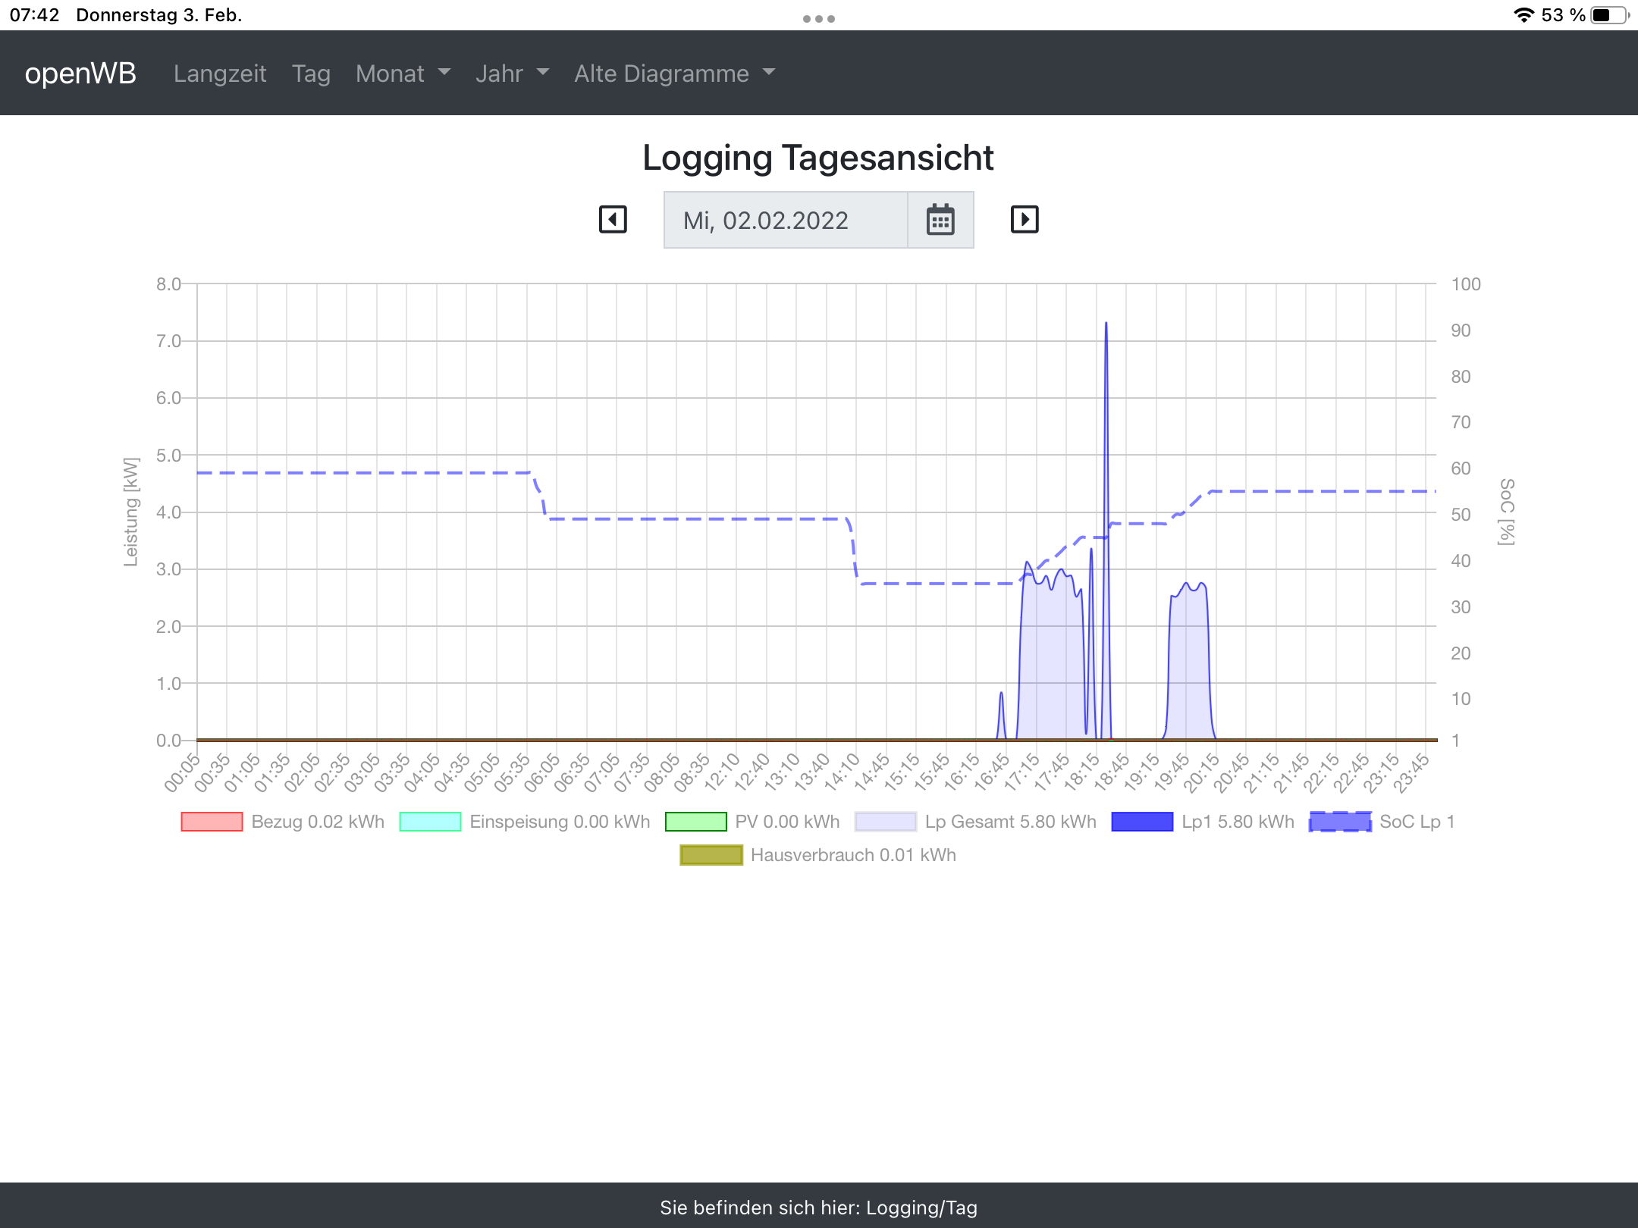Screen dimensions: 1638x1228
Task: Switch to the Tag view
Action: 311,74
